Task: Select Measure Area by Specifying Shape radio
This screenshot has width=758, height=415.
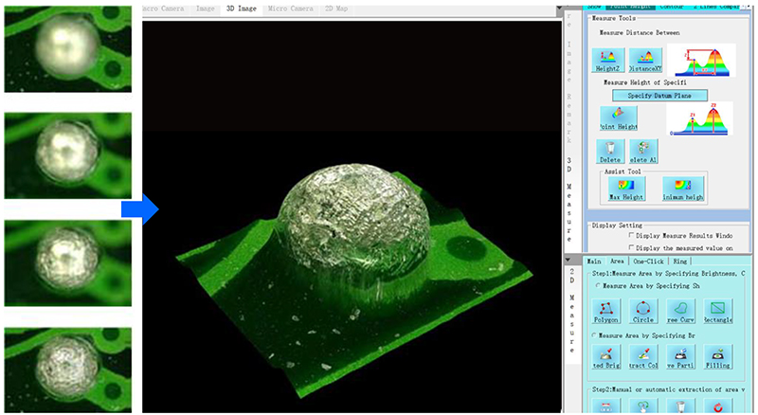Action: coord(599,286)
